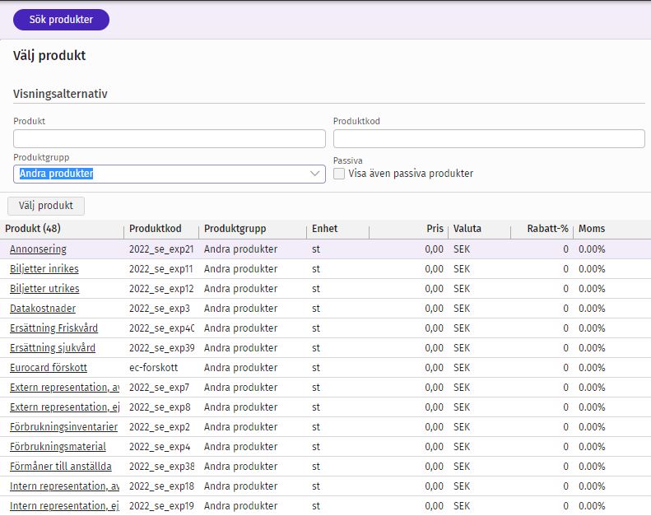The width and height of the screenshot is (651, 516).
Task: Open the Förmåner till anställda link
Action: pyautogui.click(x=61, y=466)
